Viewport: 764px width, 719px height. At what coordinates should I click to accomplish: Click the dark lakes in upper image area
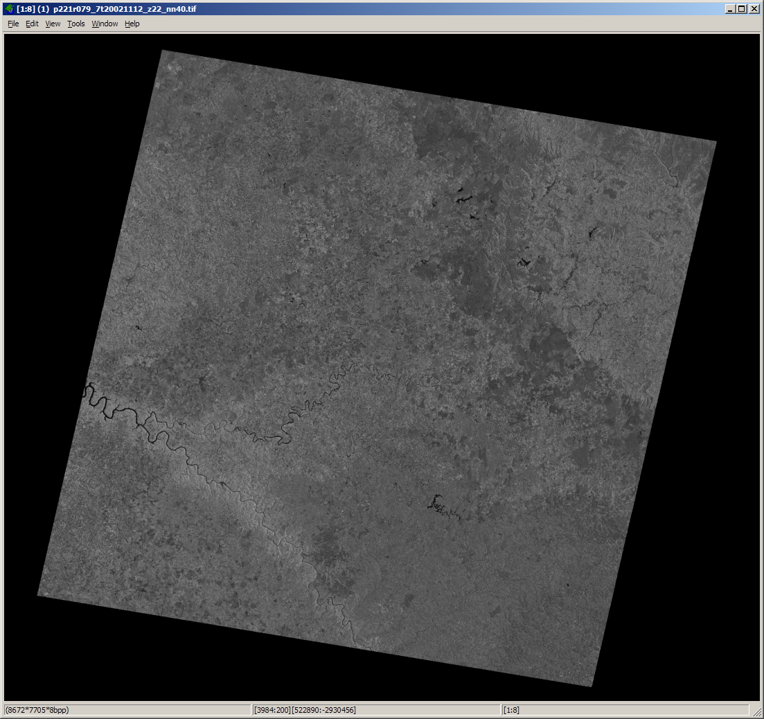[x=462, y=200]
